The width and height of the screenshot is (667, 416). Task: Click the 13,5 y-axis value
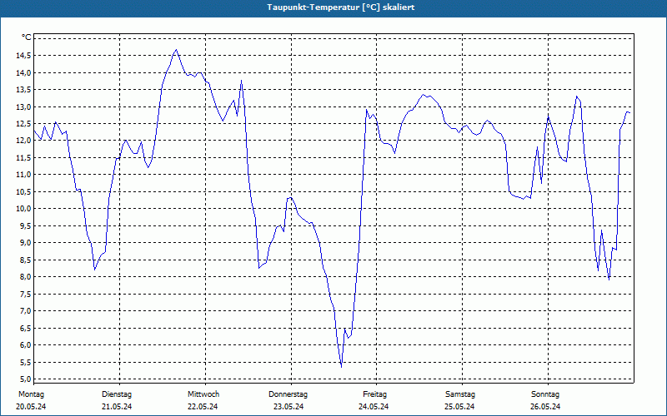click(x=24, y=90)
